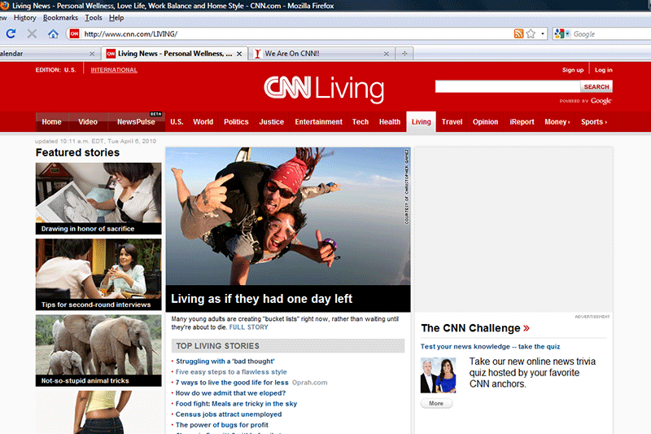The image size is (651, 434).
Task: Switch to the 'We Are On CNN!!' tab
Action: coord(320,54)
